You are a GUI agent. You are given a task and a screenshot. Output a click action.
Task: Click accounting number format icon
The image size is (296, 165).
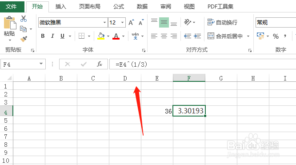click(x=260, y=36)
